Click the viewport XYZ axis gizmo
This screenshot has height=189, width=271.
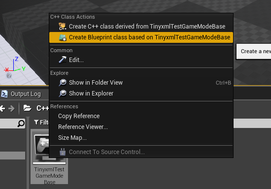tap(15, 64)
